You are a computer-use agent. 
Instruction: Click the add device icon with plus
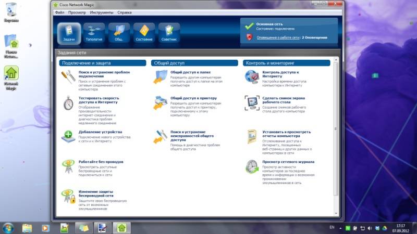68,136
